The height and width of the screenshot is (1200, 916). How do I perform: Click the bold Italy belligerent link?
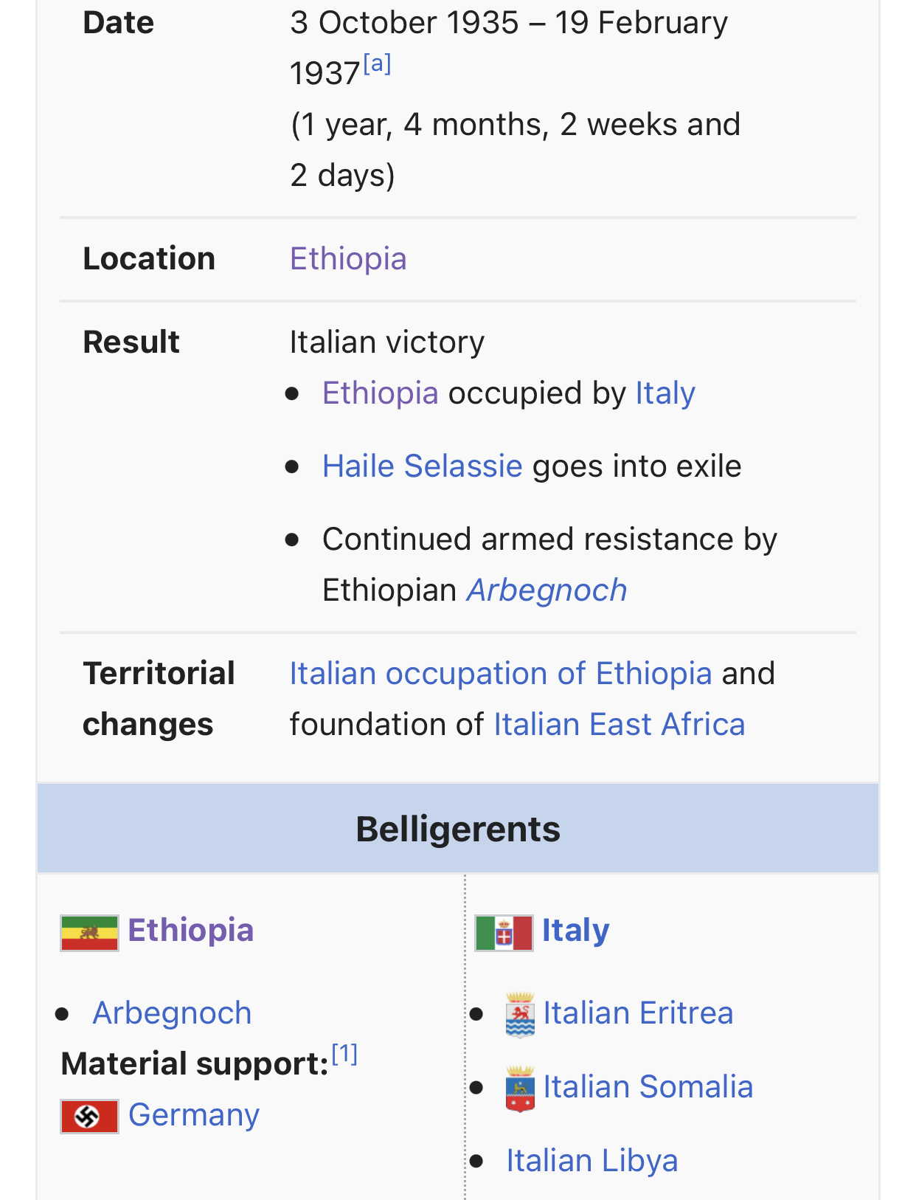576,930
